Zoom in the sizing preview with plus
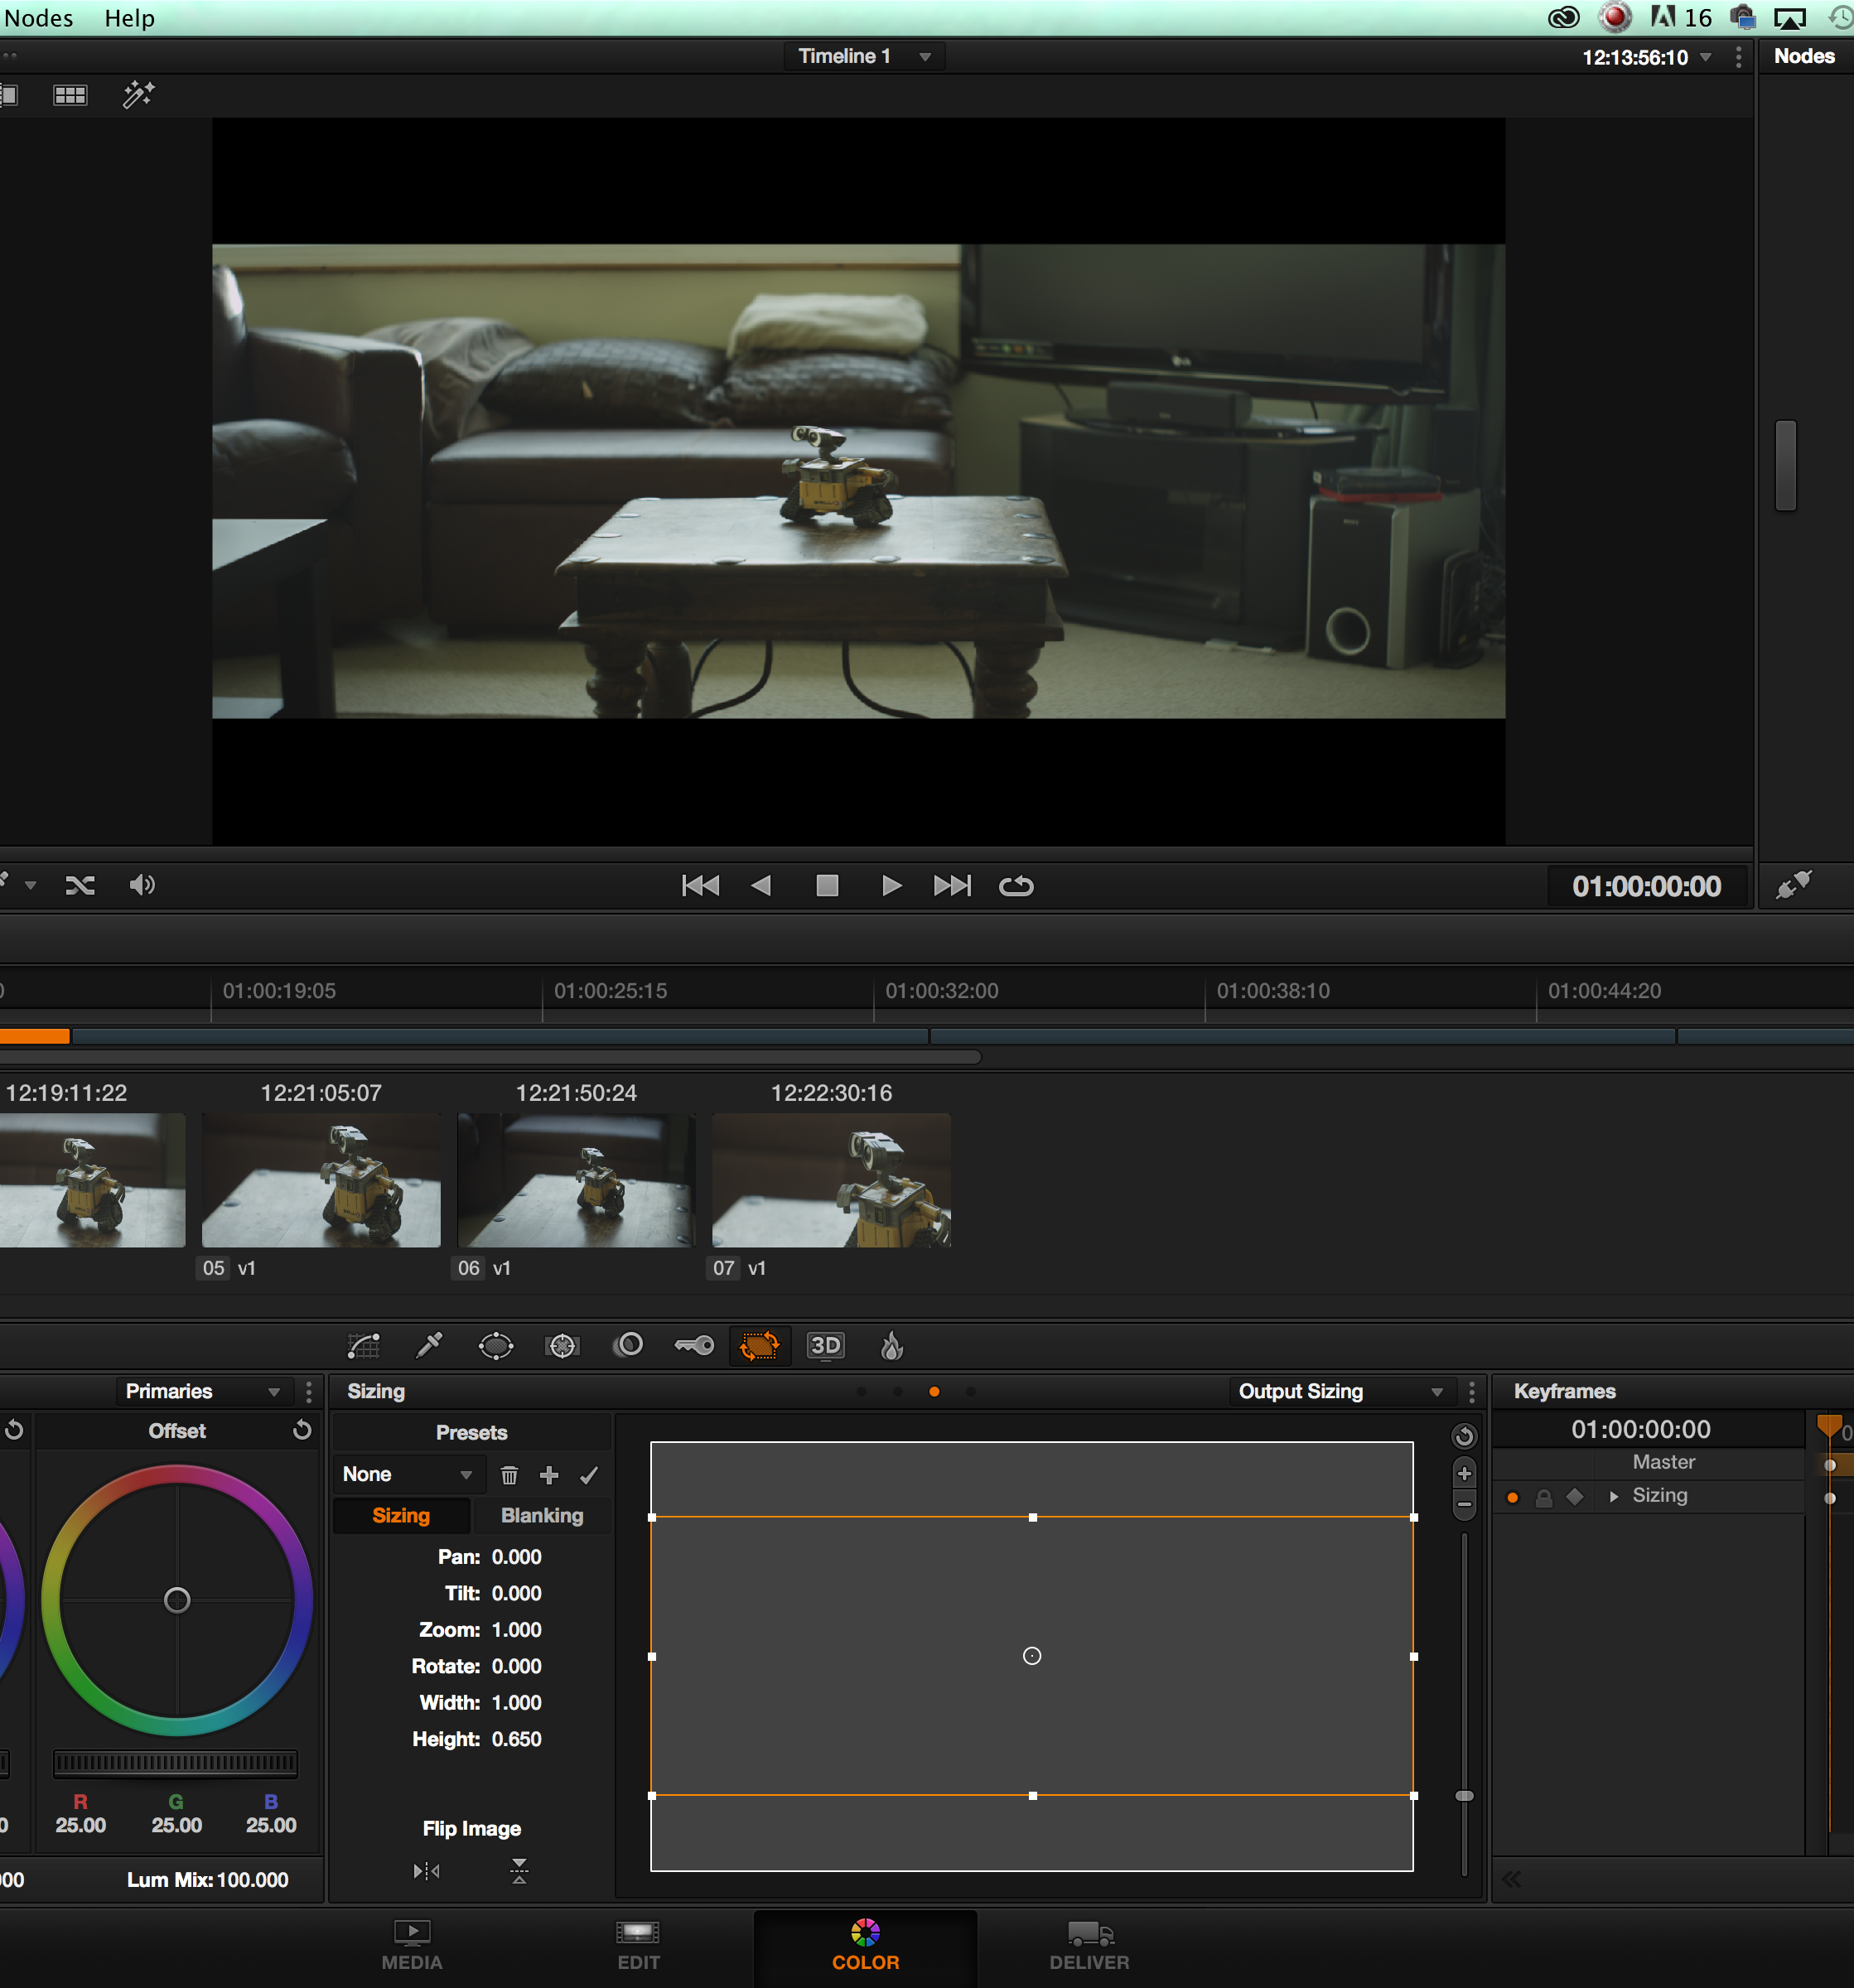 (1464, 1473)
